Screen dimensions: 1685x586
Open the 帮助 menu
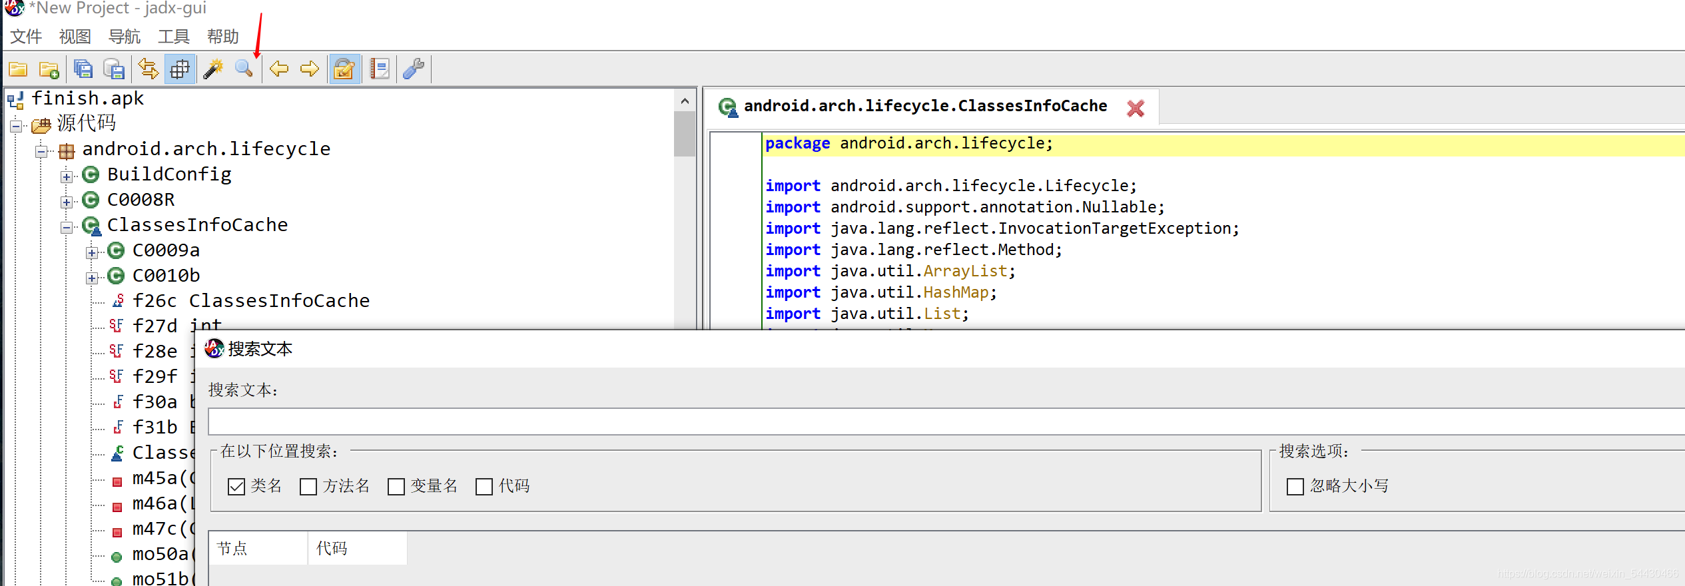coord(222,37)
